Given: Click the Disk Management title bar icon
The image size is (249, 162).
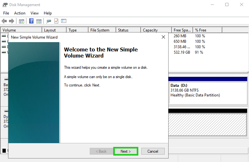Looking at the screenshot, I should coord(5,5).
